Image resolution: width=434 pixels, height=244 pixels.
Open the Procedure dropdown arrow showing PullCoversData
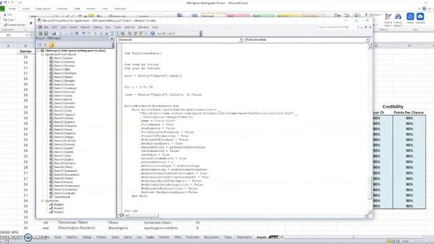point(368,40)
